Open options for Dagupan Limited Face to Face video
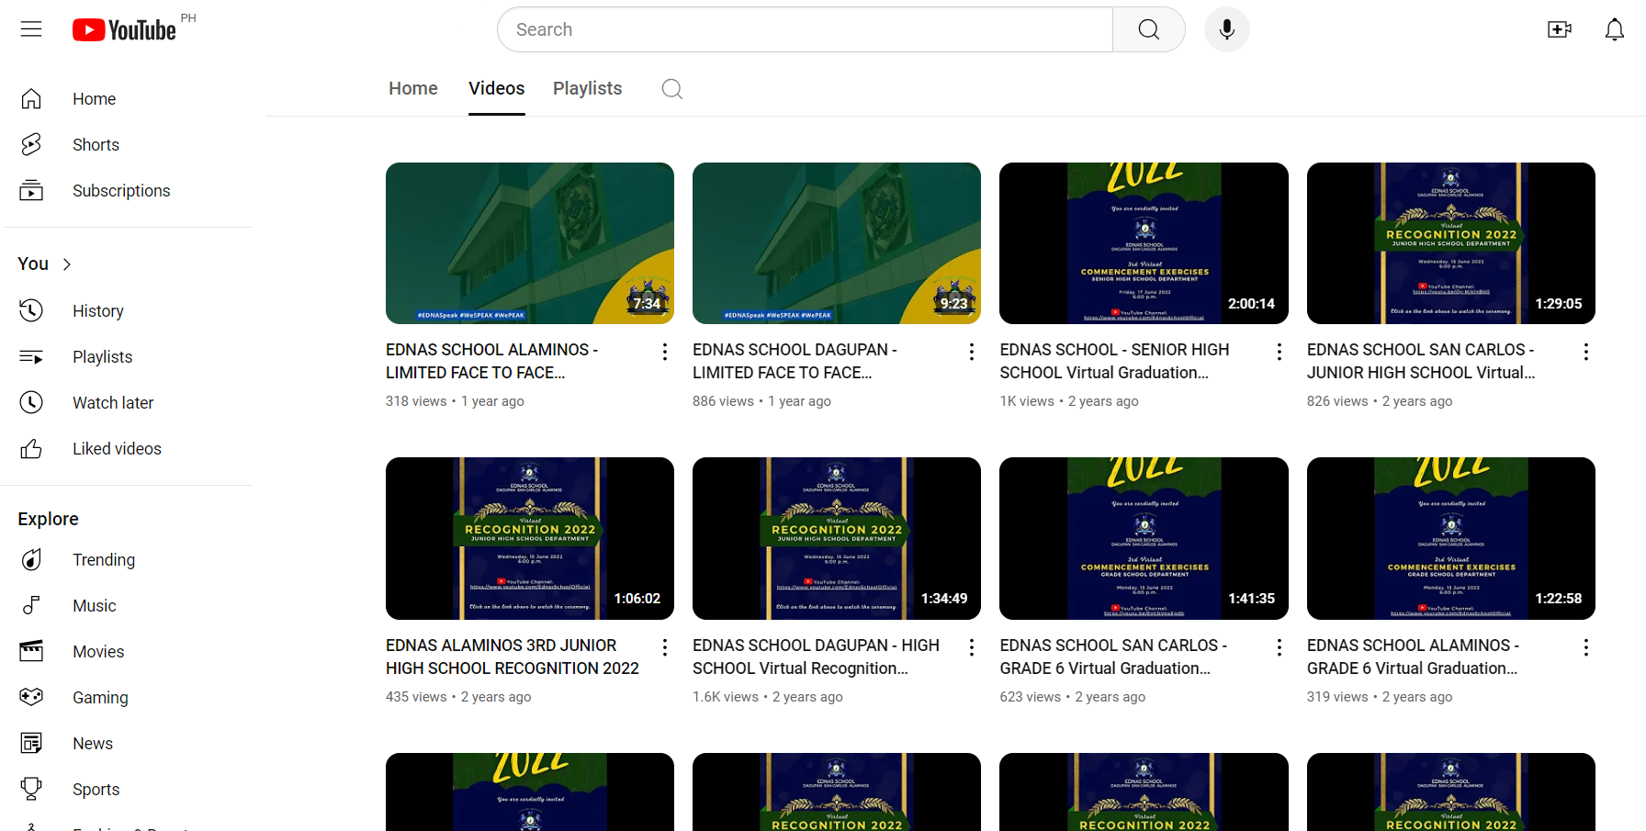 (972, 352)
